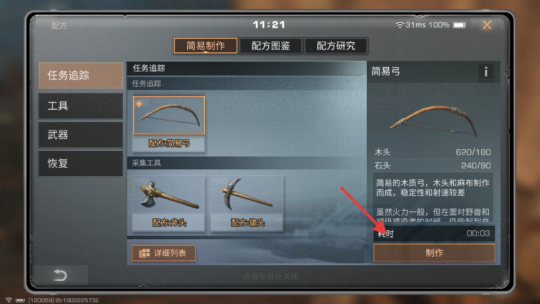Tap the battery icon in status bar
This screenshot has height=304, width=540.
(x=459, y=25)
